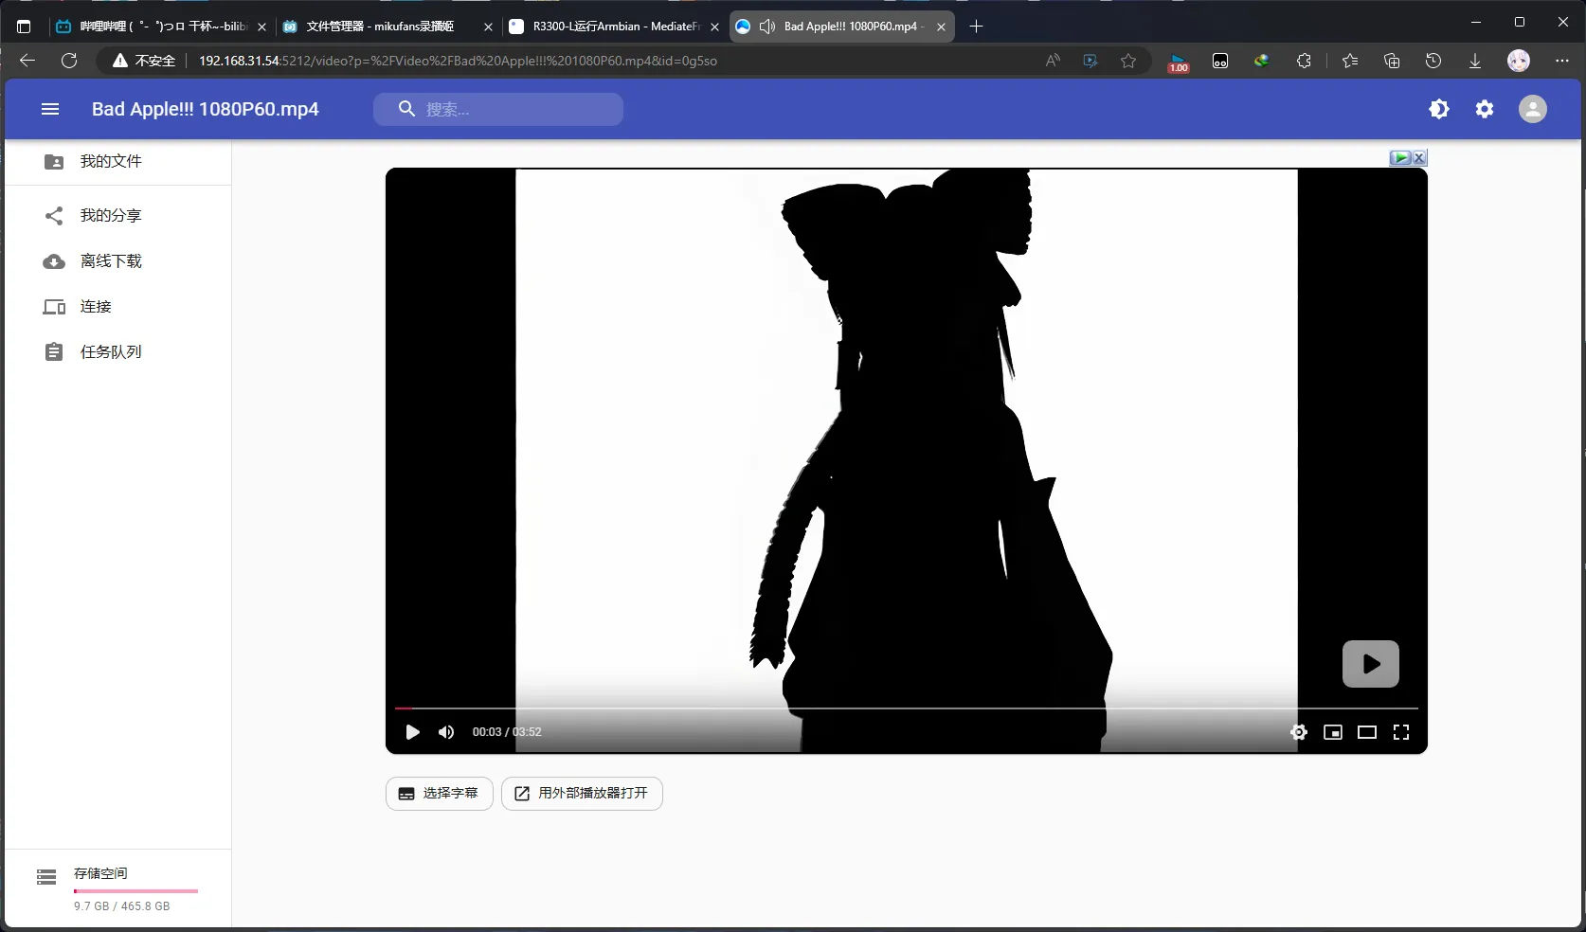This screenshot has height=932, width=1586.
Task: Click the large play overlay button
Action: pyautogui.click(x=1370, y=664)
